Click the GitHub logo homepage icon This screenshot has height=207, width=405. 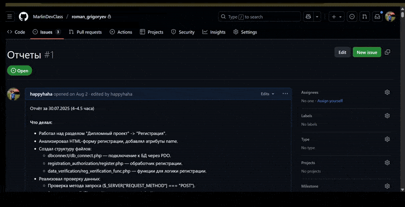23,17
